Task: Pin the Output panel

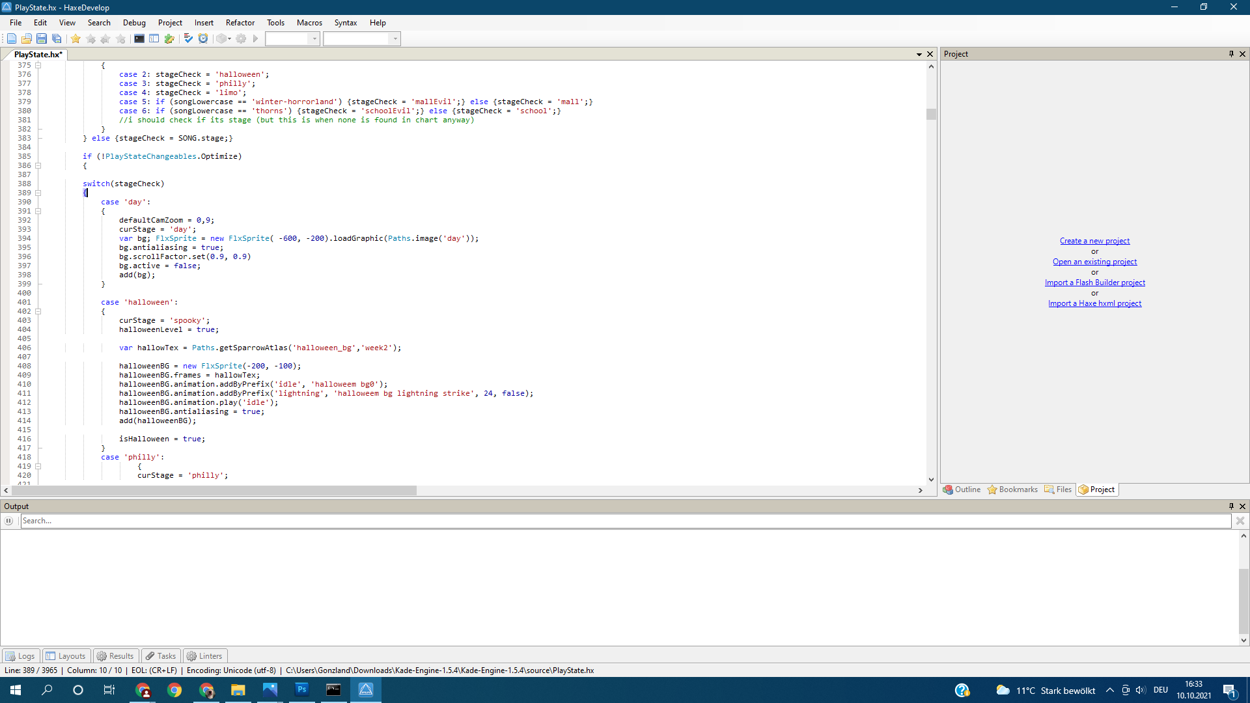Action: (1231, 506)
